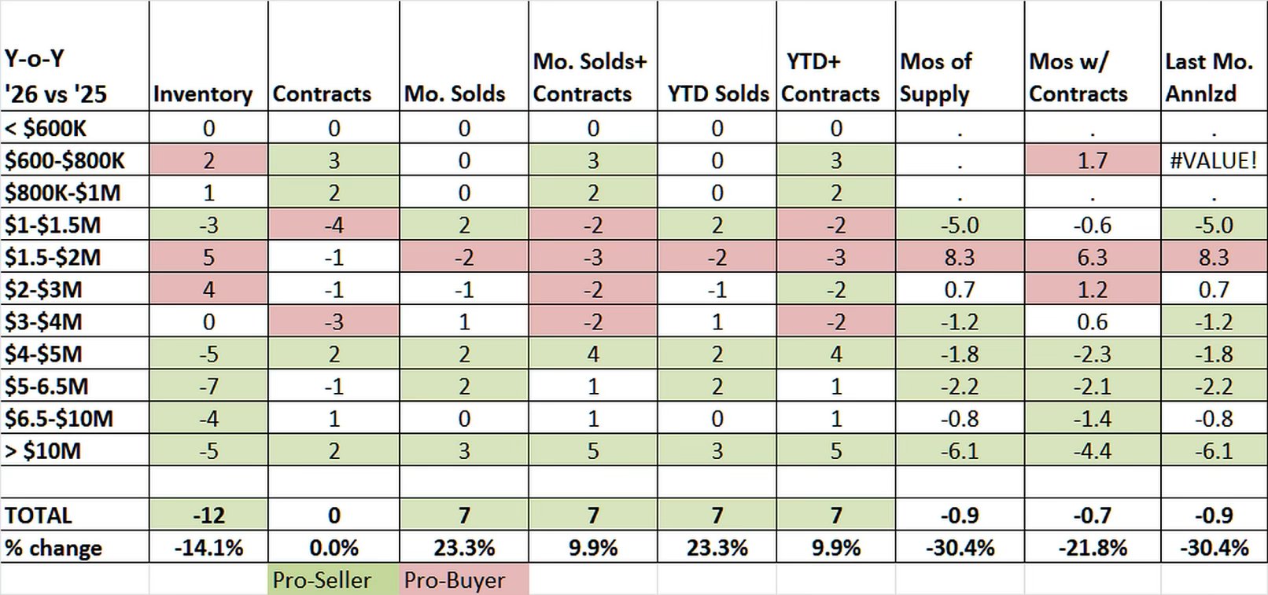Click the YTD Solds column header
The height and width of the screenshot is (595, 1268).
pos(717,94)
